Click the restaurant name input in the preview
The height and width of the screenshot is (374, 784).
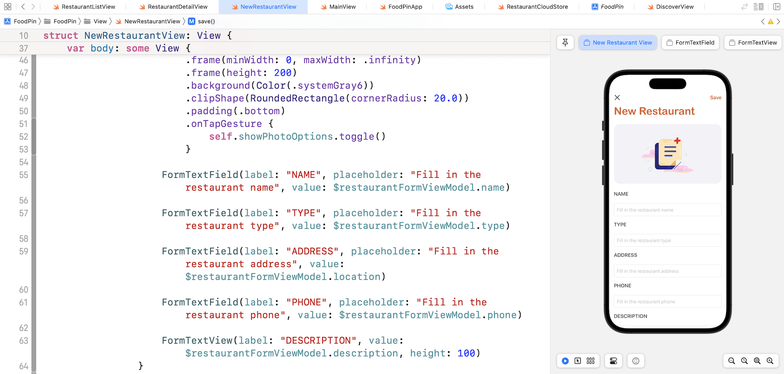click(x=667, y=210)
